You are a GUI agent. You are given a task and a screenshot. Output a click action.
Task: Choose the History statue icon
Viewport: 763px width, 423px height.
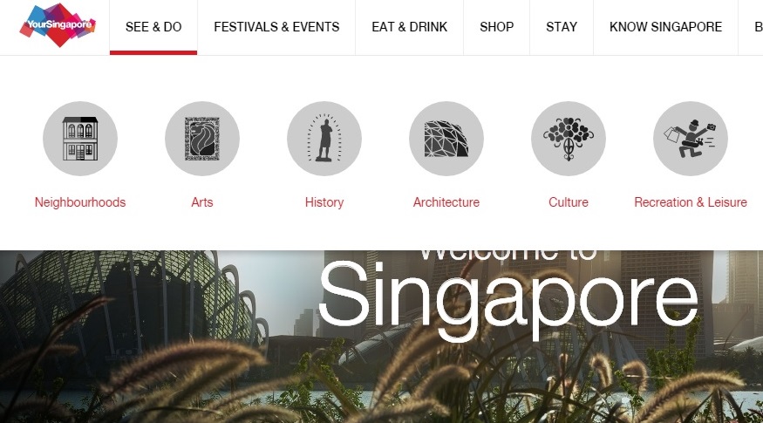[x=324, y=139]
